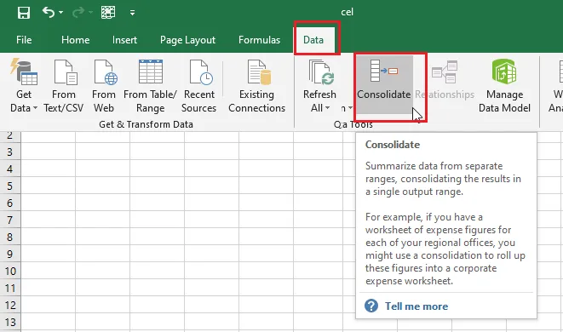Click row header 12
This screenshot has width=563, height=332.
(10, 305)
